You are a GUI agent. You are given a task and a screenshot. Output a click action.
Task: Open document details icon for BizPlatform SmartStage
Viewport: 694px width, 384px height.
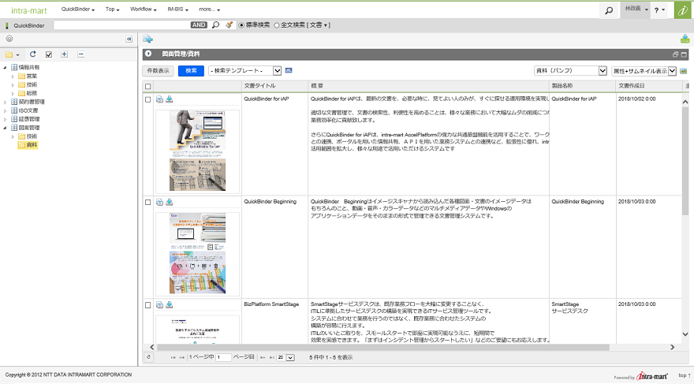point(160,304)
